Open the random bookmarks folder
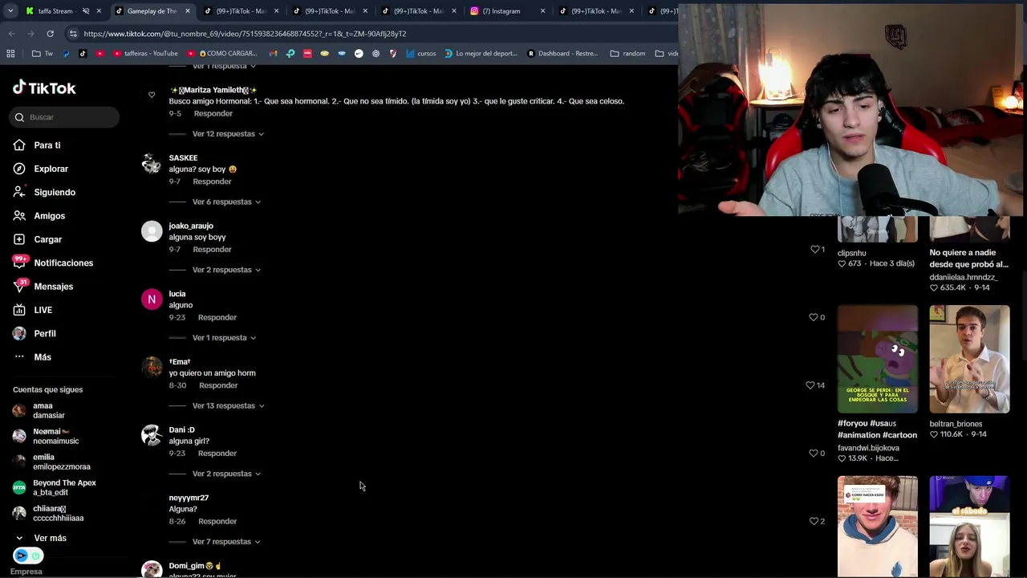The height and width of the screenshot is (578, 1027). click(627, 54)
